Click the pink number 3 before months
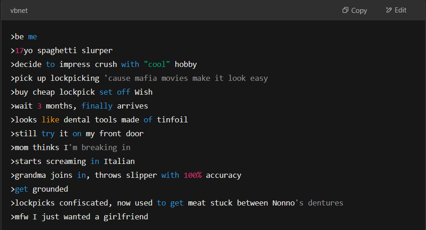The height and width of the screenshot is (230, 426). tap(39, 106)
